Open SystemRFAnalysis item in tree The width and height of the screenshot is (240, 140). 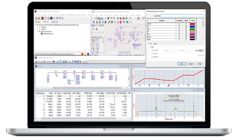point(47,34)
